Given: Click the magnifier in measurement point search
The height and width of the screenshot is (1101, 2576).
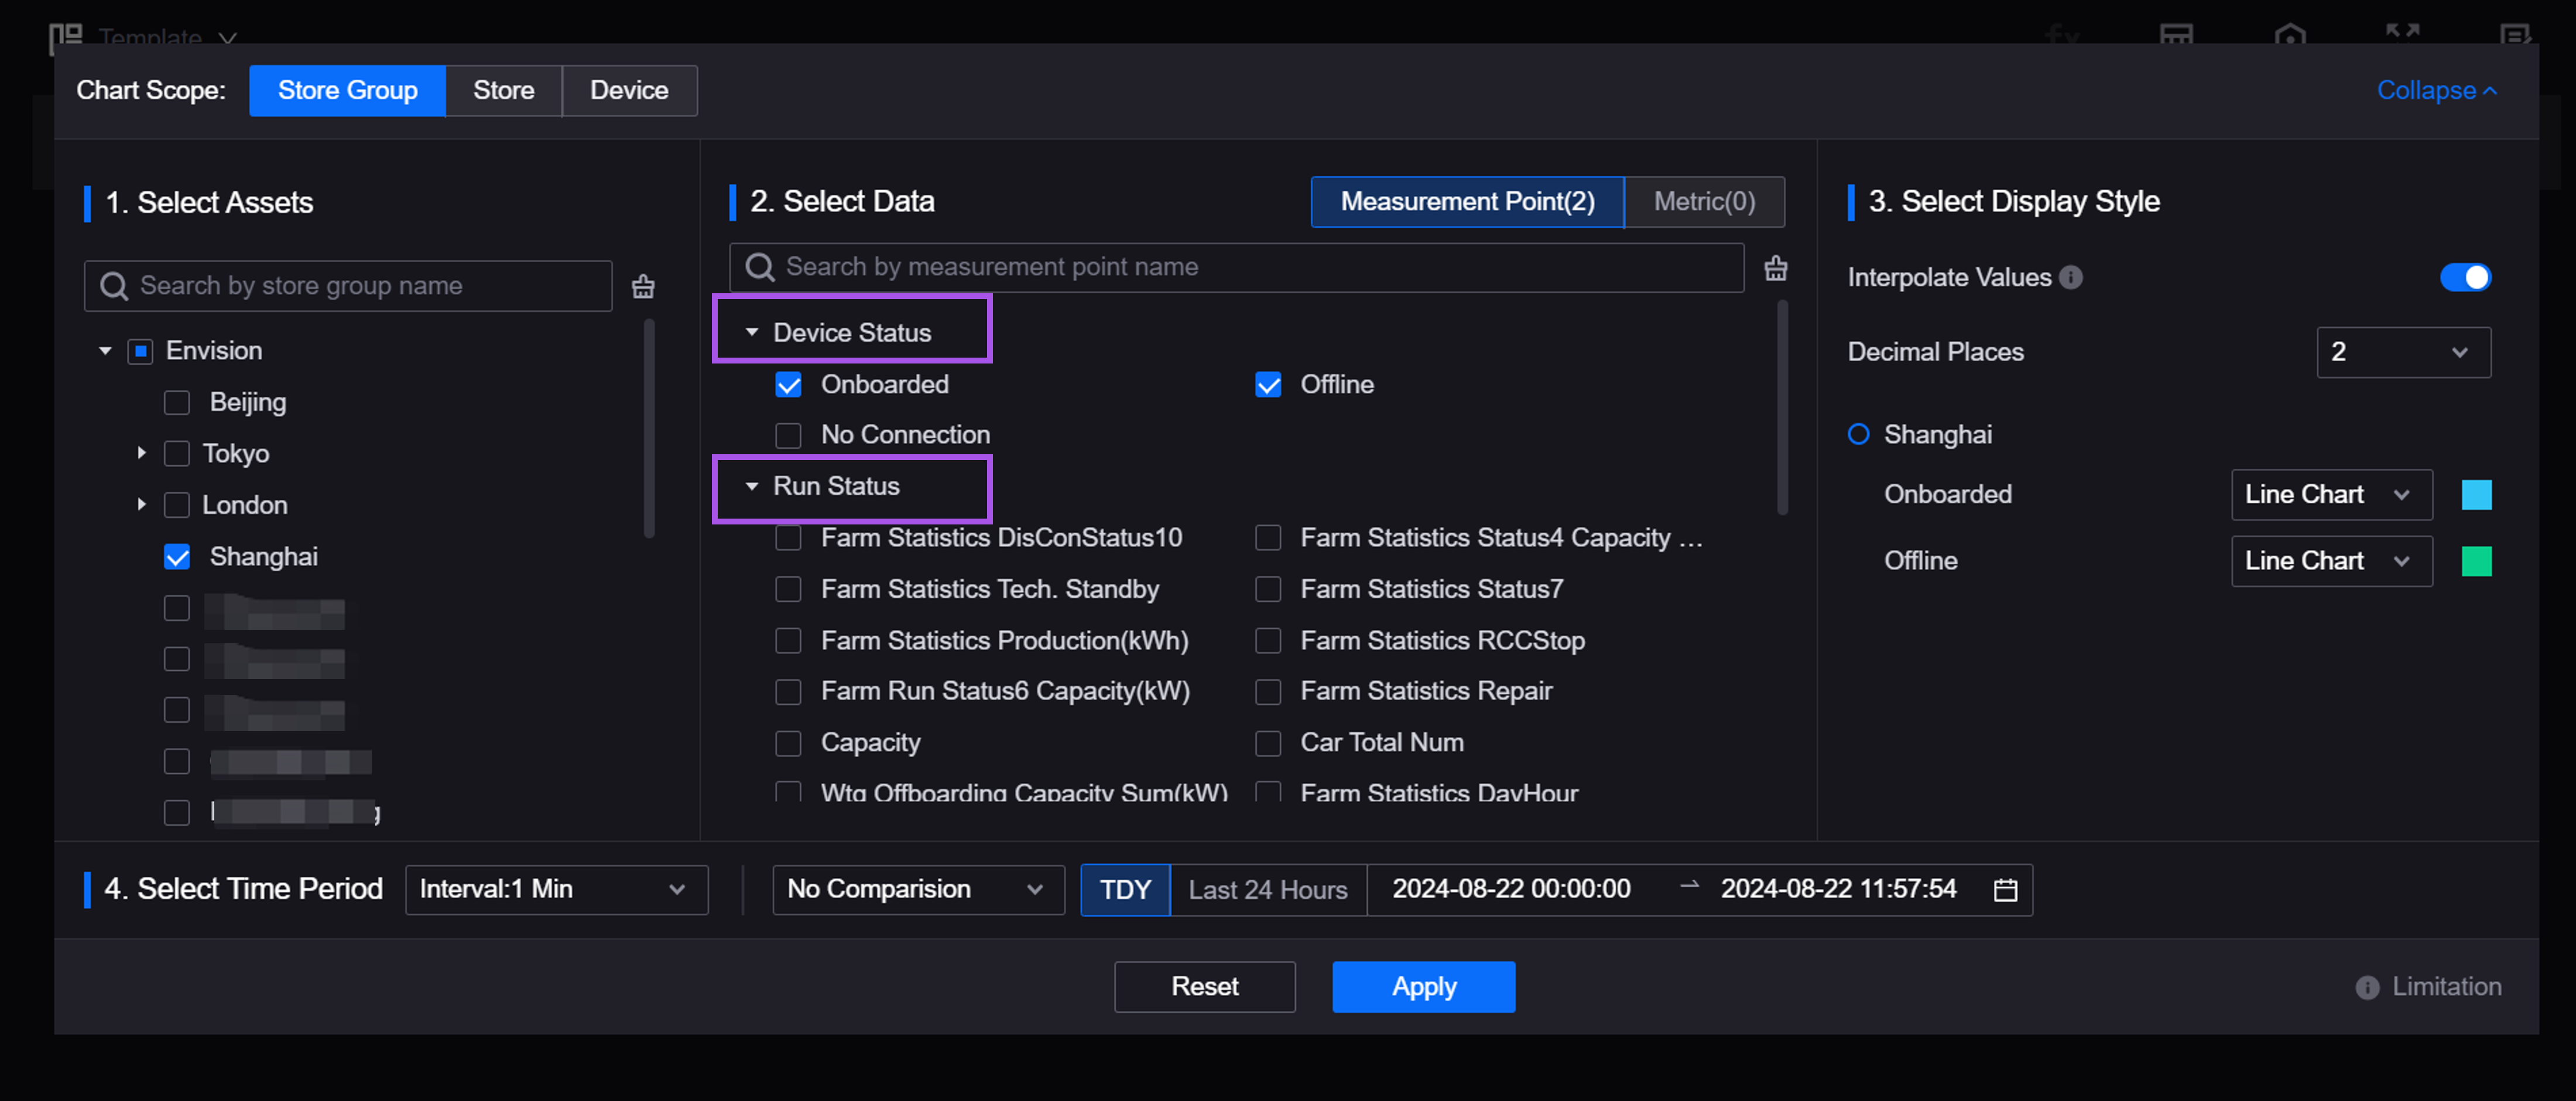Looking at the screenshot, I should click(x=760, y=268).
